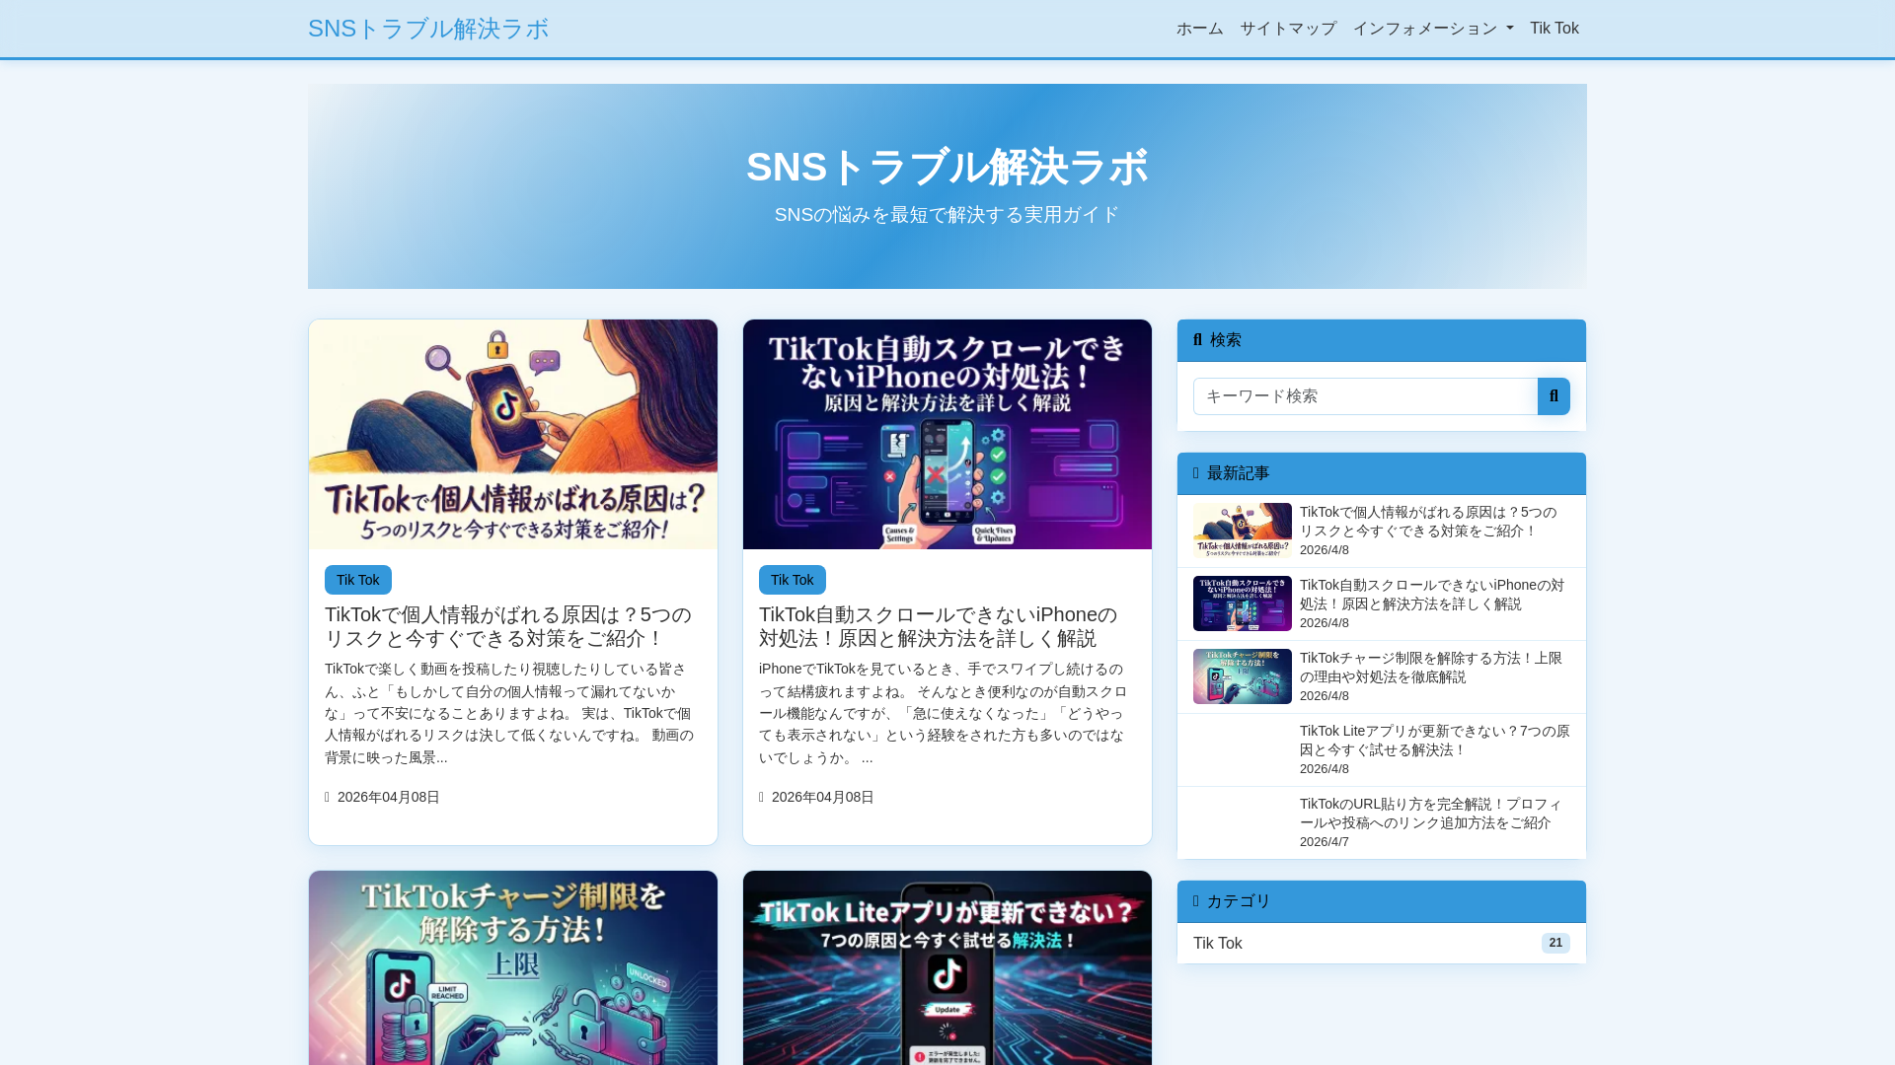Open sidebar thumbnail for チャージ制限 recent post

[1243, 676]
